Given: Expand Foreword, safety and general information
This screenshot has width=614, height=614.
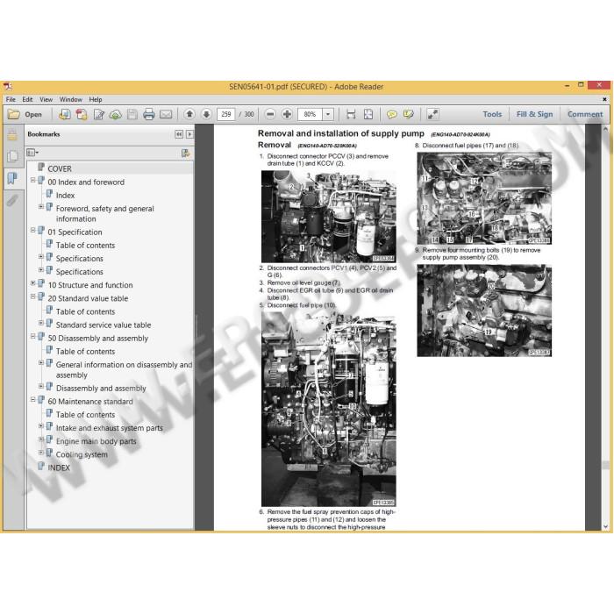Looking at the screenshot, I should 41,206.
